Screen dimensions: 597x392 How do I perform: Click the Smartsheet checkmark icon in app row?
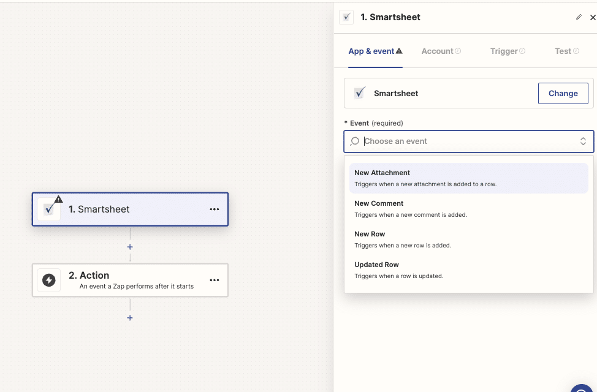pyautogui.click(x=359, y=93)
